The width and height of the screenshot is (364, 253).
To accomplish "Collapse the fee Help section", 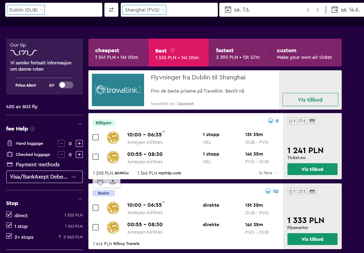I will pyautogui.click(x=80, y=124).
